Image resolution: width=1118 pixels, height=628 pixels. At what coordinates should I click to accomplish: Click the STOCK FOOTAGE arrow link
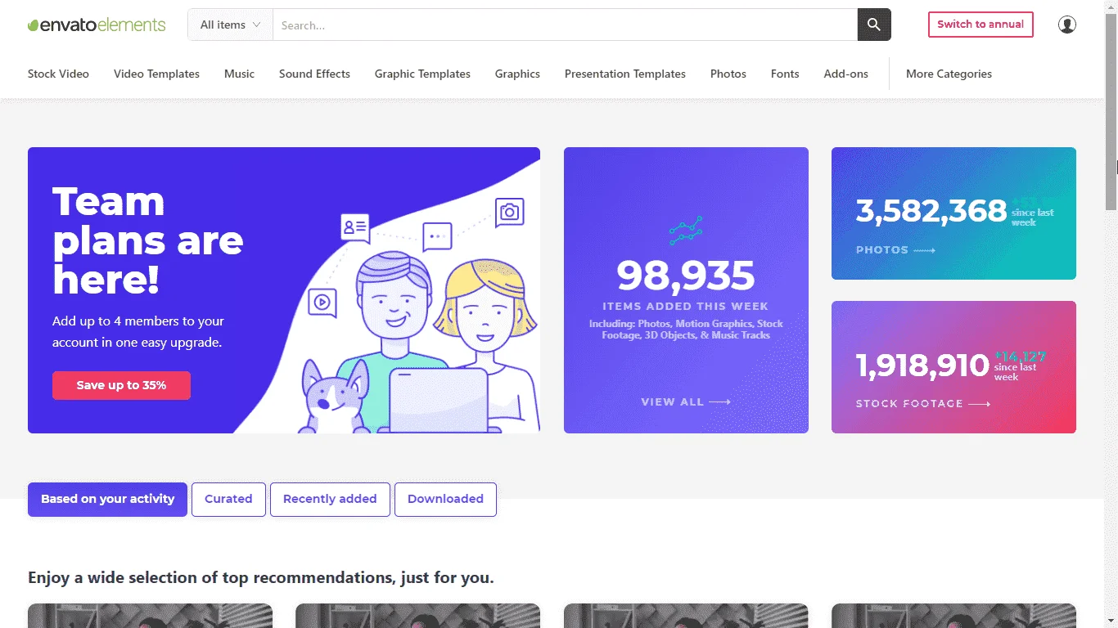(x=923, y=403)
